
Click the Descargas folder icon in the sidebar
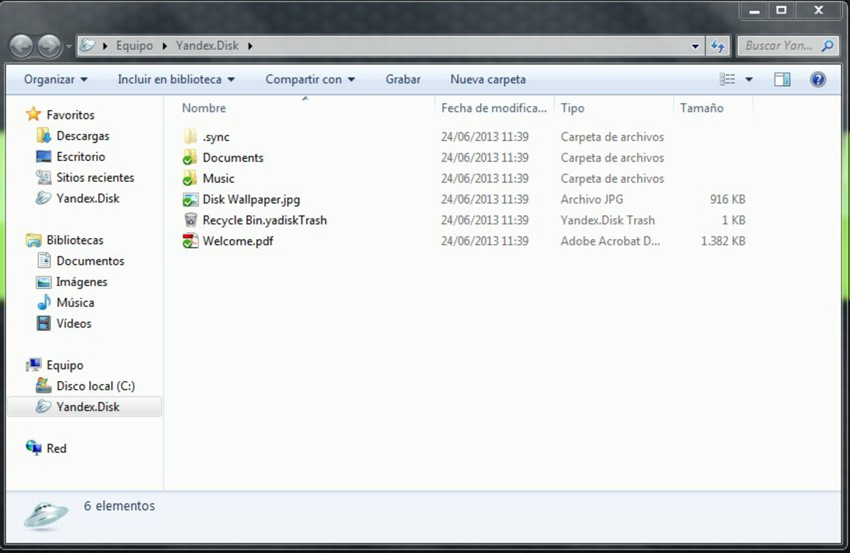point(44,136)
